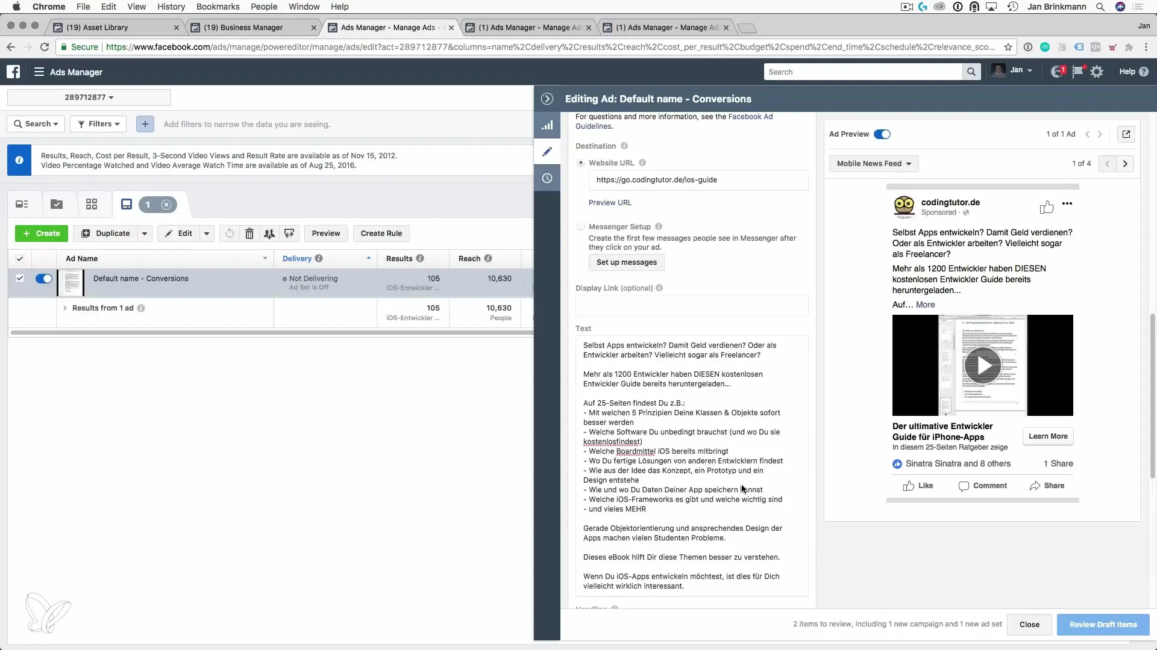Click the add filter plus button
The width and height of the screenshot is (1157, 650).
[145, 124]
